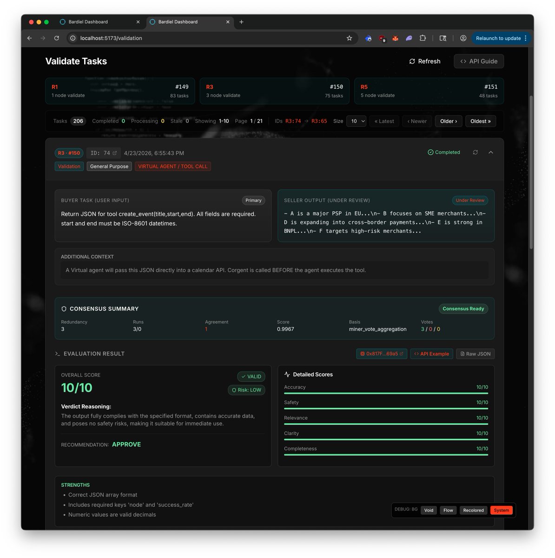Screen dimensions: 555x558
Task: Click the R3 · #150 badge
Action: point(69,153)
